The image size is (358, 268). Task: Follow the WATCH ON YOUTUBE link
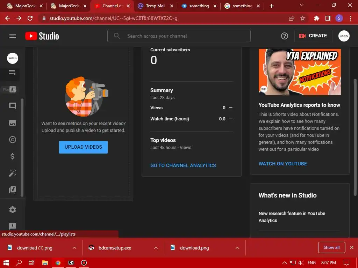(282, 164)
